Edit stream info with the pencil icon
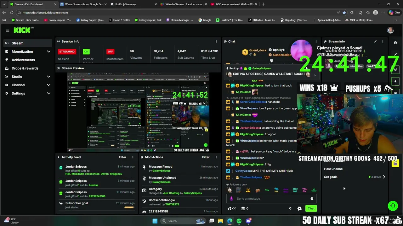403x226 pixels. [375, 41]
